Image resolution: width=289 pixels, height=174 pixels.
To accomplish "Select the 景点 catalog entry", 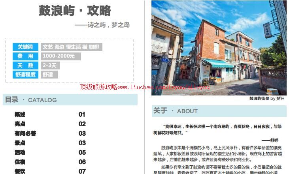I will (20, 143).
